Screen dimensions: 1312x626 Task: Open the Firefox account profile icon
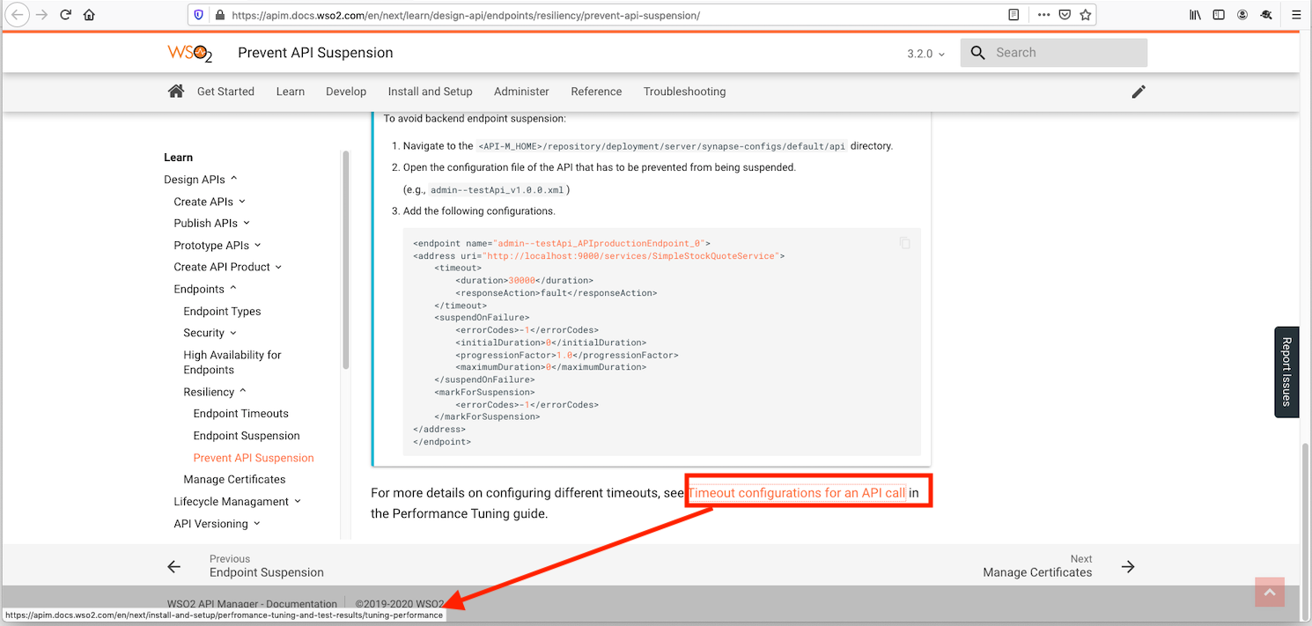(1242, 14)
